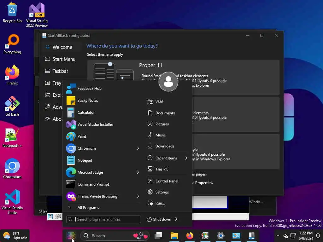Open Paint from the start menu
The height and width of the screenshot is (242, 323).
click(103, 136)
